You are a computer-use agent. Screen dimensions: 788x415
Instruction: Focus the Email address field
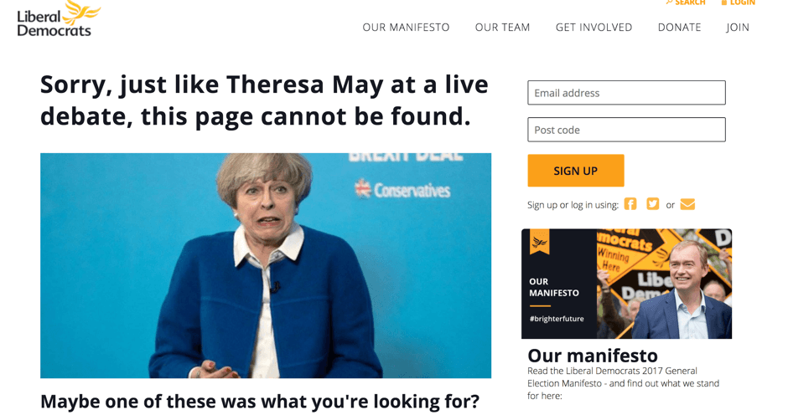(627, 93)
